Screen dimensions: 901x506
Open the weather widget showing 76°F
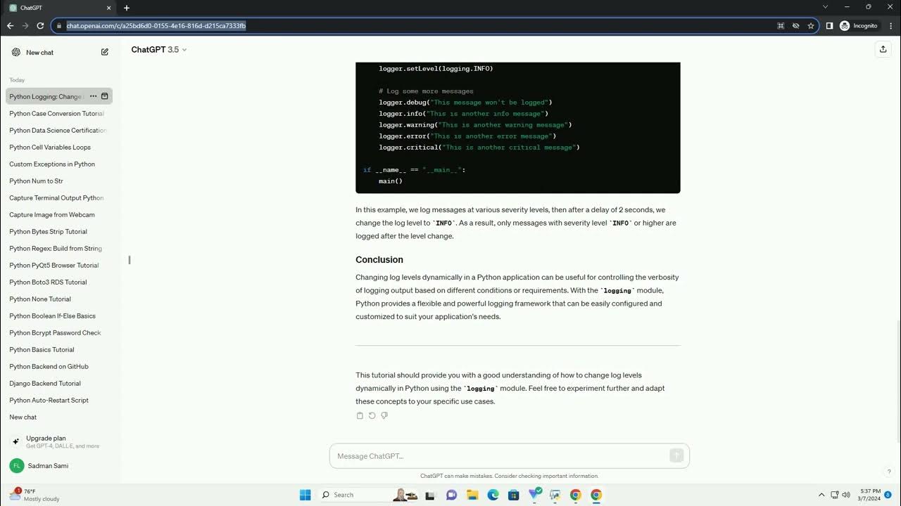(x=35, y=495)
